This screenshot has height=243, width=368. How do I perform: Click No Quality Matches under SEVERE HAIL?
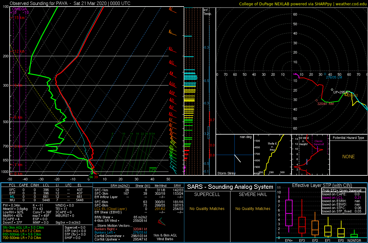(253, 209)
